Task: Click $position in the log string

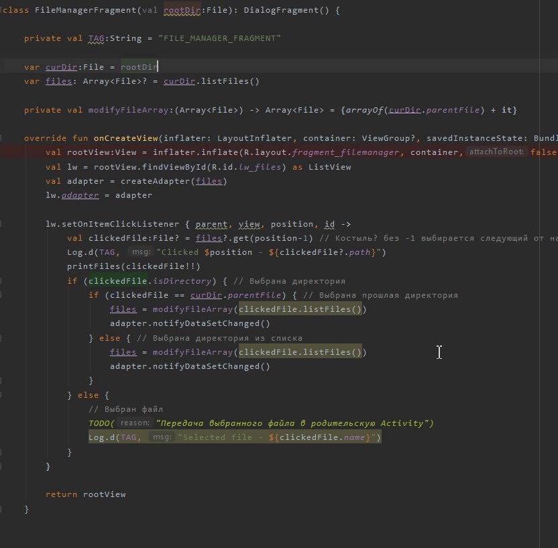Action: click(228, 252)
